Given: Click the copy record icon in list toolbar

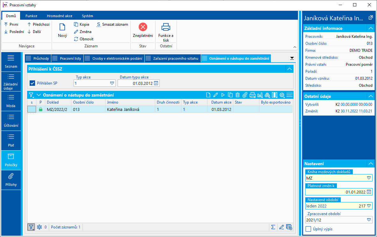Looking at the screenshot, I should [230, 95].
